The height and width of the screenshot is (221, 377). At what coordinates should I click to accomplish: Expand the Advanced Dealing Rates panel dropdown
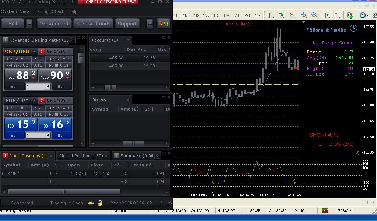(72, 40)
